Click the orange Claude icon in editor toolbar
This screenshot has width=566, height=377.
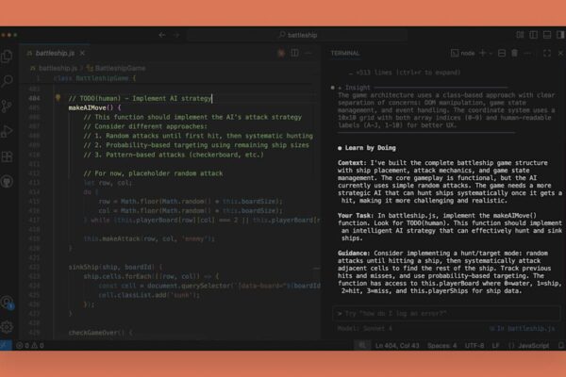click(281, 54)
